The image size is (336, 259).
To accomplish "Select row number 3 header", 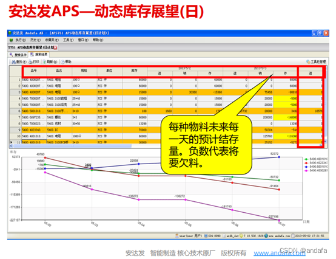I will [x=15, y=92].
